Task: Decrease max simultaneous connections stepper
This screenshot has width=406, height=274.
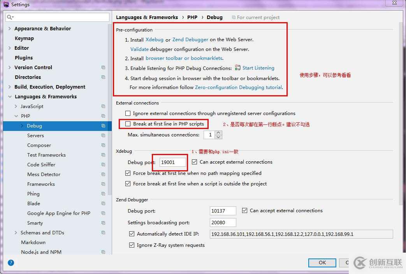Action: [218, 137]
